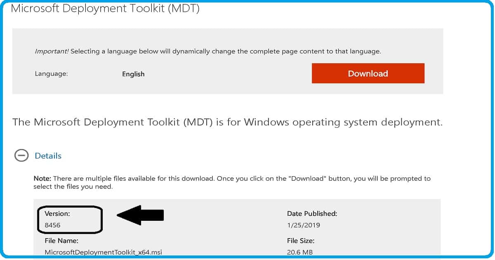Click the bold Note: word
The image size is (495, 260).
click(x=42, y=179)
